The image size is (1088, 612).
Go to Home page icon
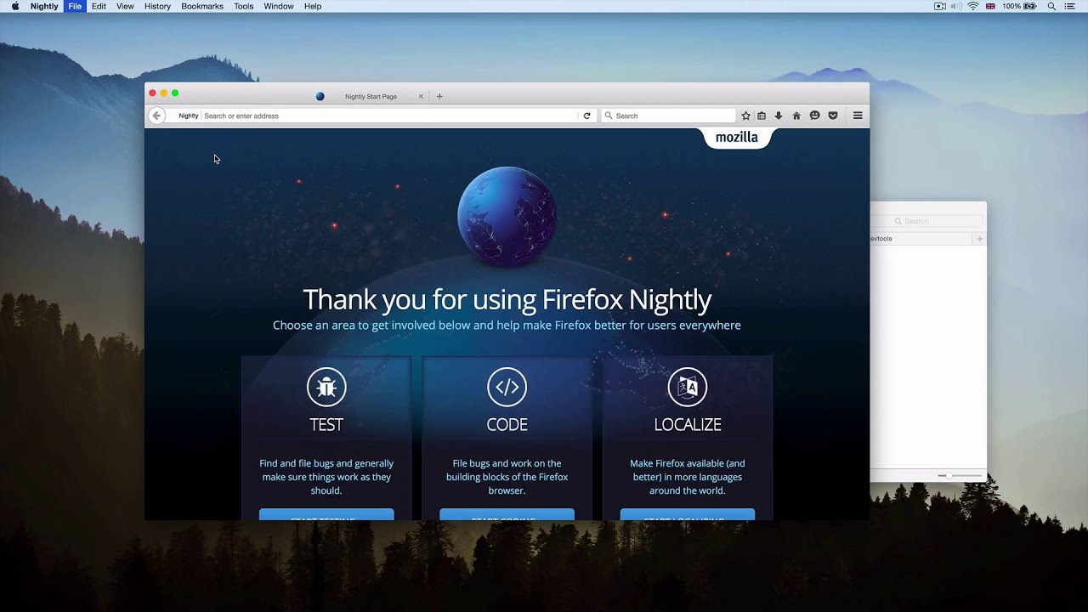click(x=796, y=116)
